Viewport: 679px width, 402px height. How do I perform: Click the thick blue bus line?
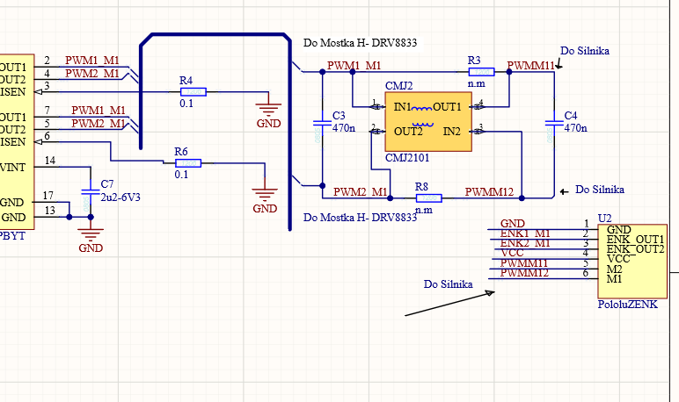pyautogui.click(x=289, y=132)
